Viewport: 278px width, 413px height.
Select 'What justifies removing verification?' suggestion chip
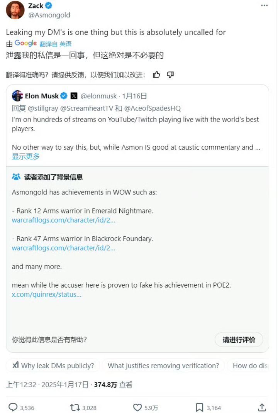(x=163, y=366)
